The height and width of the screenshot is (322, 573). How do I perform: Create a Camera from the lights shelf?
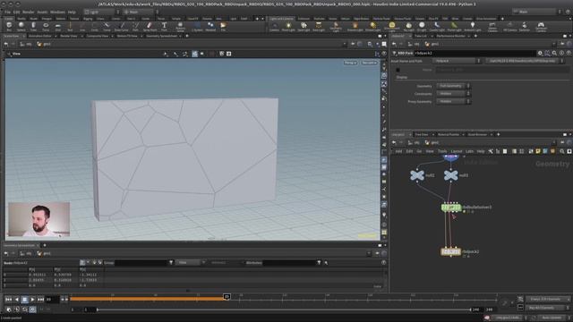(x=275, y=26)
